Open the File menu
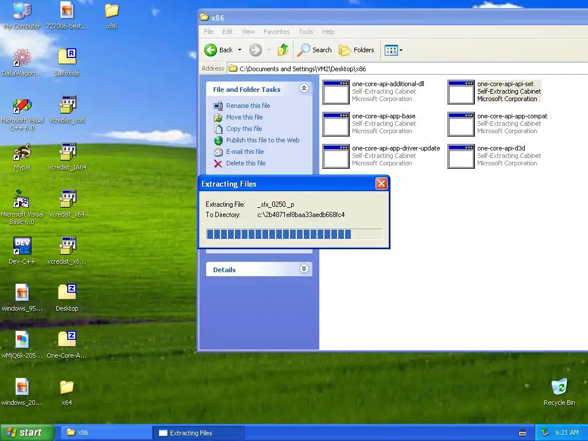588x441 pixels. (x=208, y=32)
